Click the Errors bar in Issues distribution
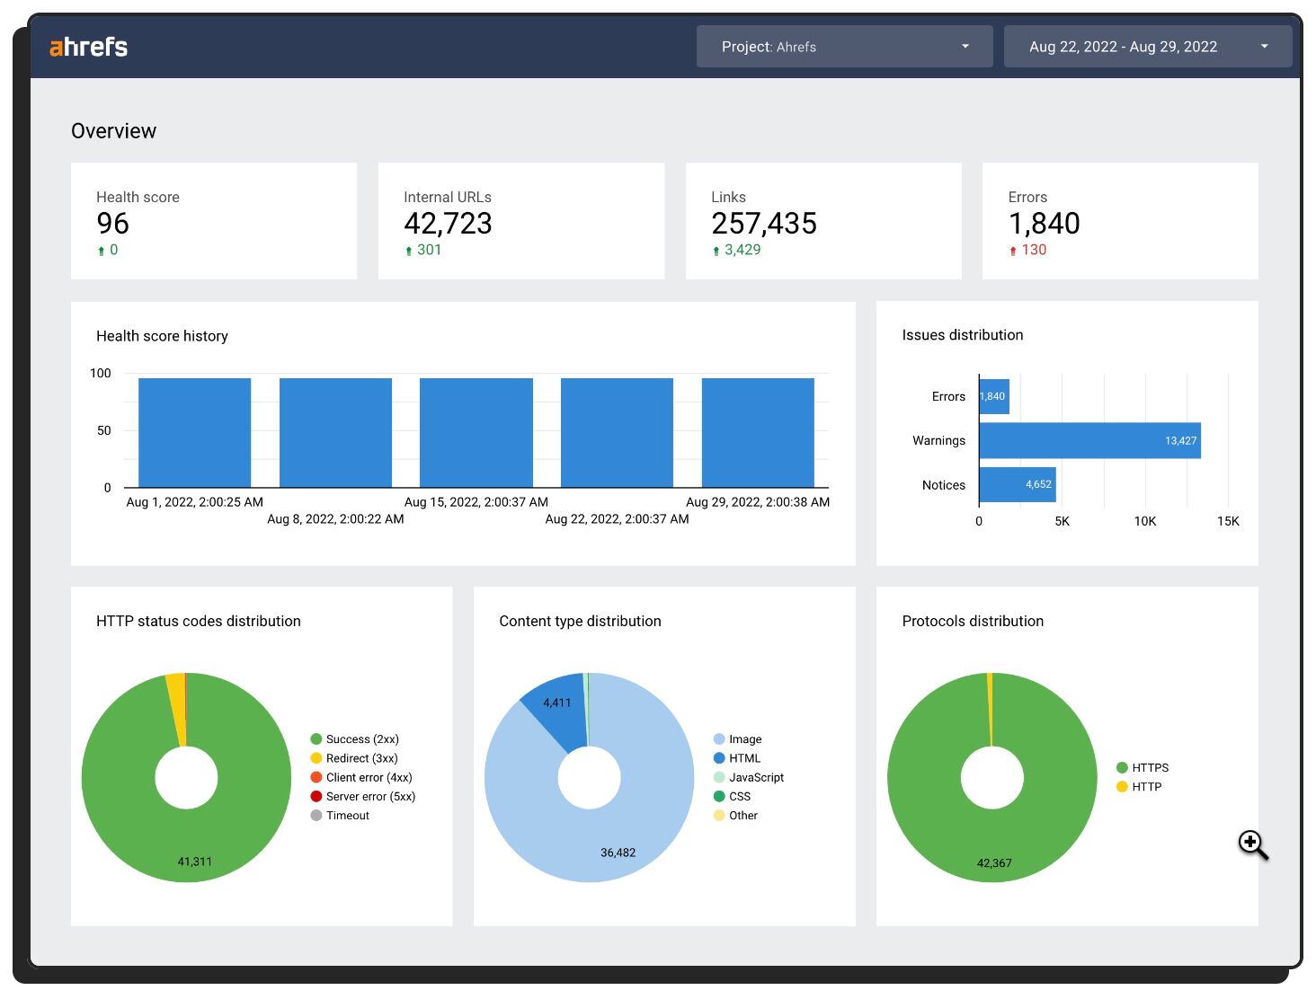The height and width of the screenshot is (999, 1316). [994, 396]
